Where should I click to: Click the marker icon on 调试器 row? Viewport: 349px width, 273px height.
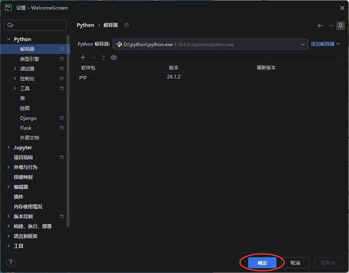pyautogui.click(x=62, y=68)
